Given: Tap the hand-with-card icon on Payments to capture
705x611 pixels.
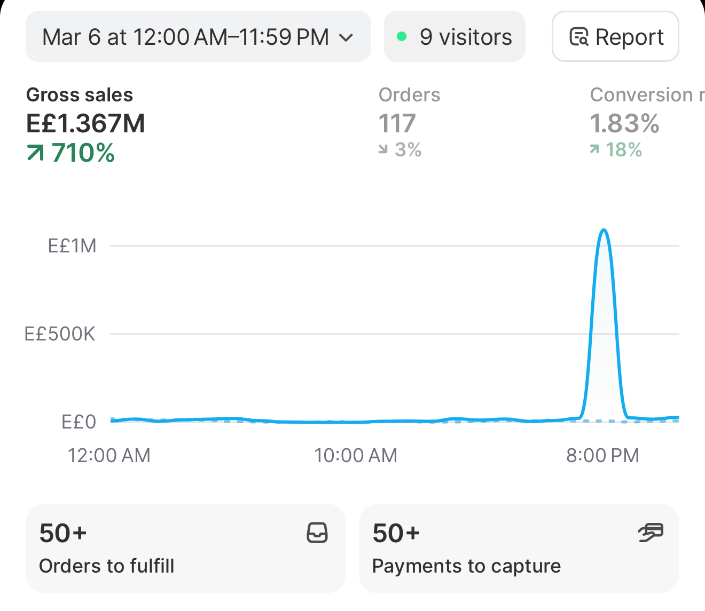Looking at the screenshot, I should click(651, 533).
